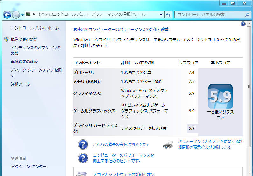Go back with the blue Back arrow
This screenshot has height=176, width=253.
pyautogui.click(x=7, y=15)
